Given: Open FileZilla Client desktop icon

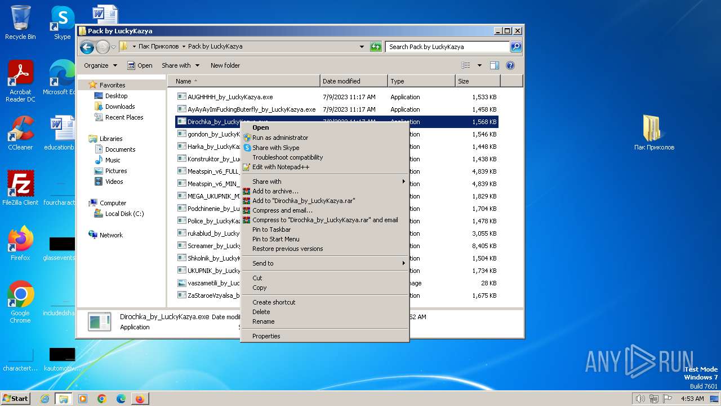Looking at the screenshot, I should click(20, 188).
